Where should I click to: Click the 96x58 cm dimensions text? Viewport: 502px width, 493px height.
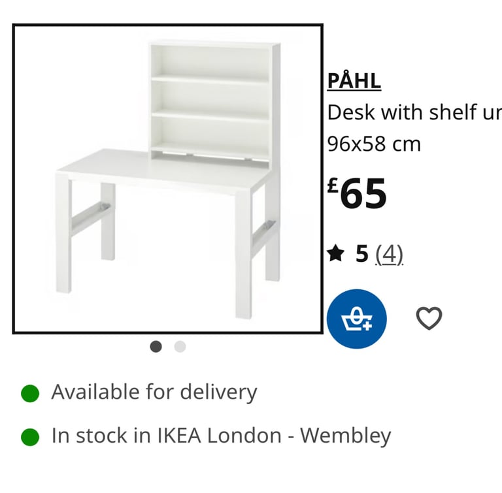click(374, 144)
